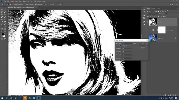Toggle lock position in Layers panel

(154, 16)
